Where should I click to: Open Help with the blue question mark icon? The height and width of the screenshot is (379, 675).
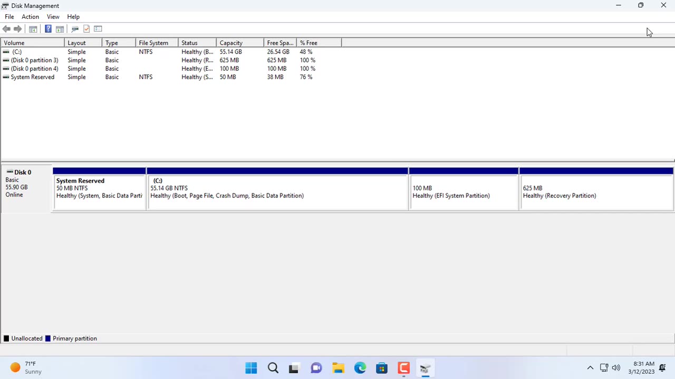(48, 29)
